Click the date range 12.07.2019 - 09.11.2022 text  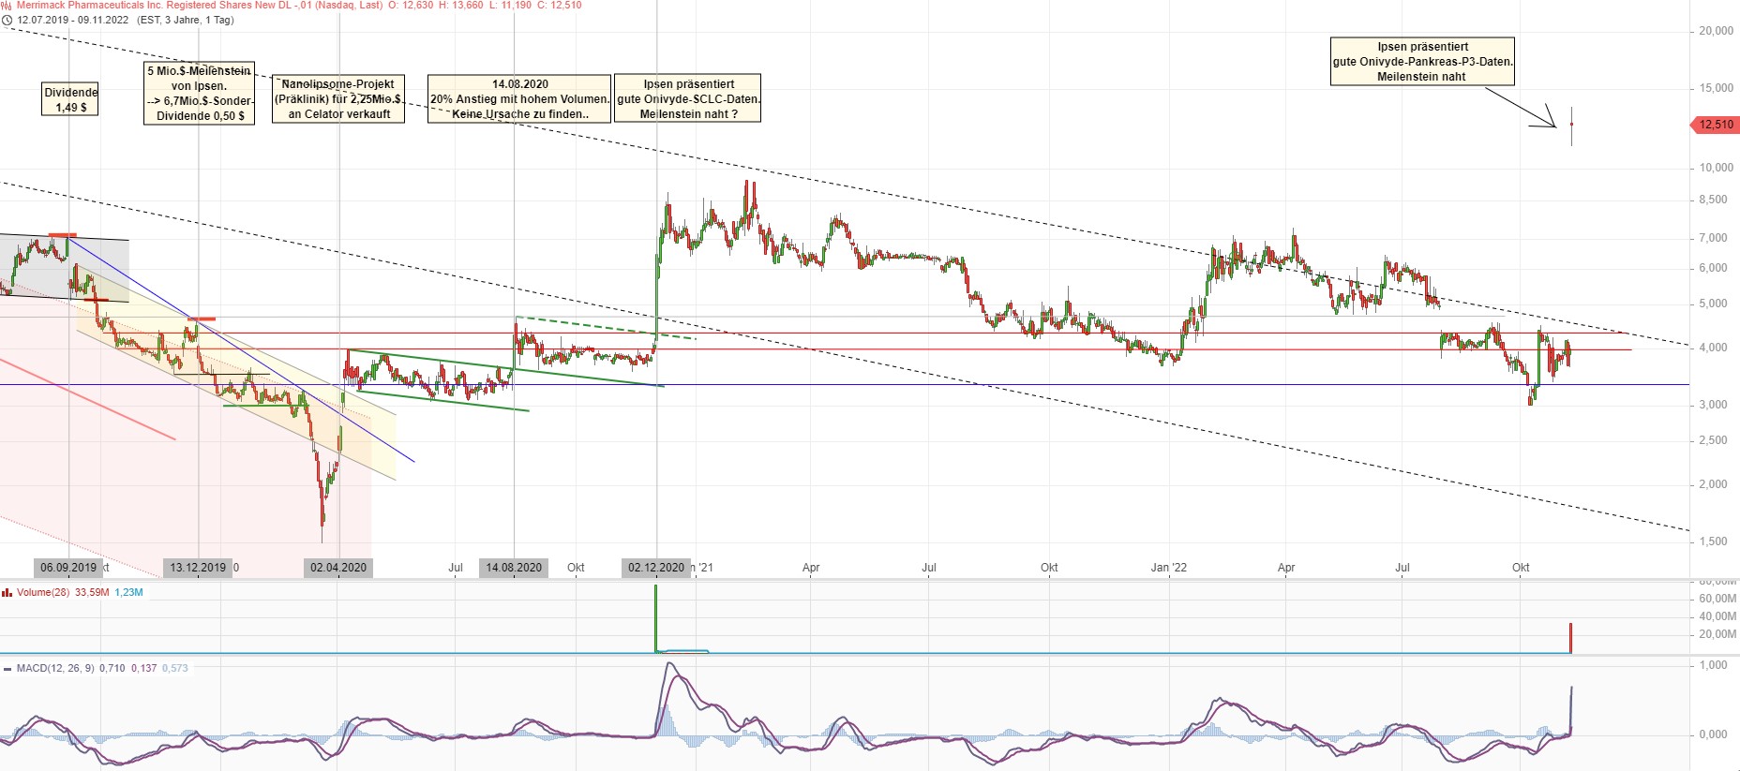point(73,20)
